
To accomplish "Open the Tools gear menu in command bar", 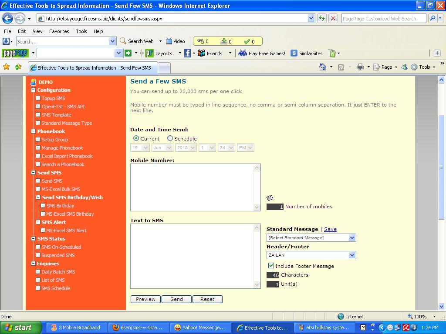I will click(423, 67).
